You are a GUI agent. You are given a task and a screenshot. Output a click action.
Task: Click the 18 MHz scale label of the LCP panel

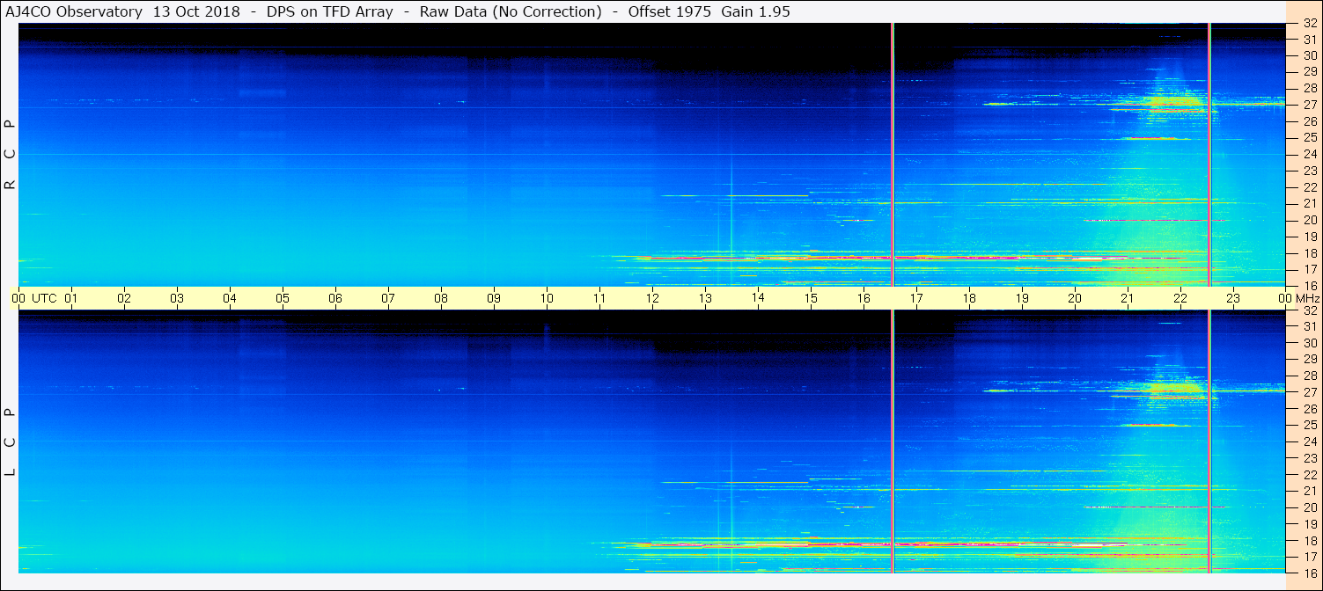1310,541
